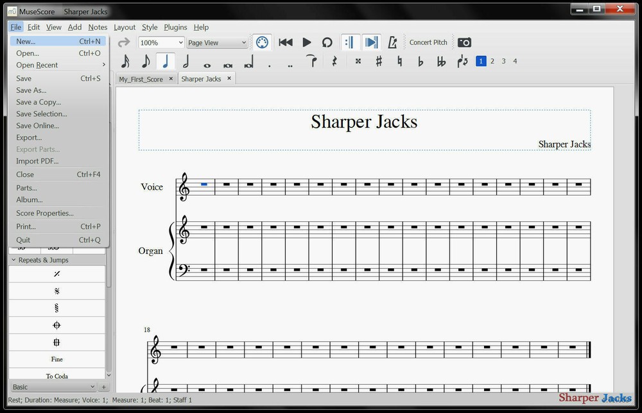Select the quarter note duration icon
Image resolution: width=642 pixels, height=413 pixels.
165,61
